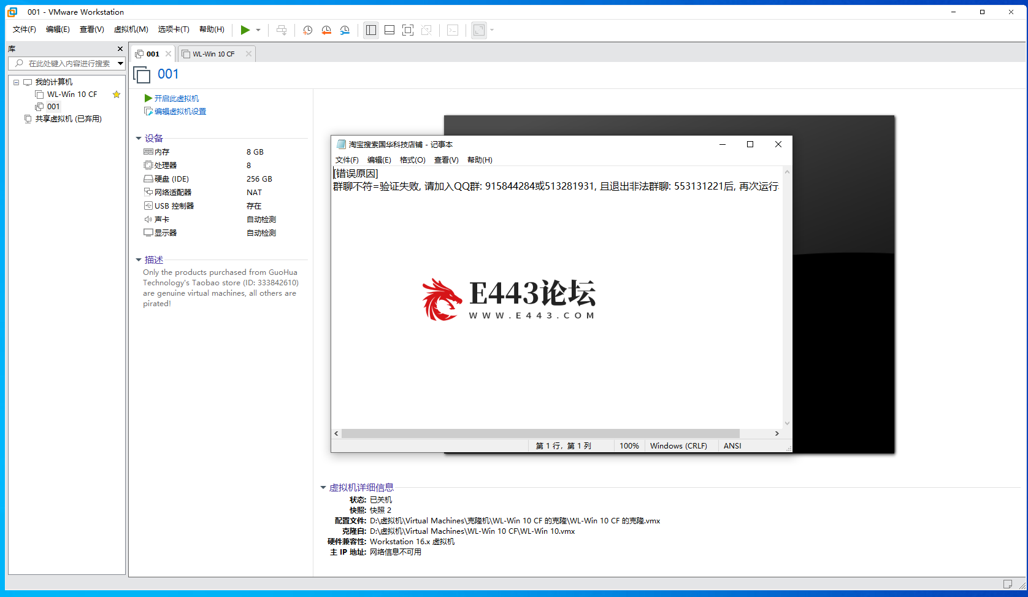1028x597 pixels.
Task: Close the library panel with X
Action: 120,48
